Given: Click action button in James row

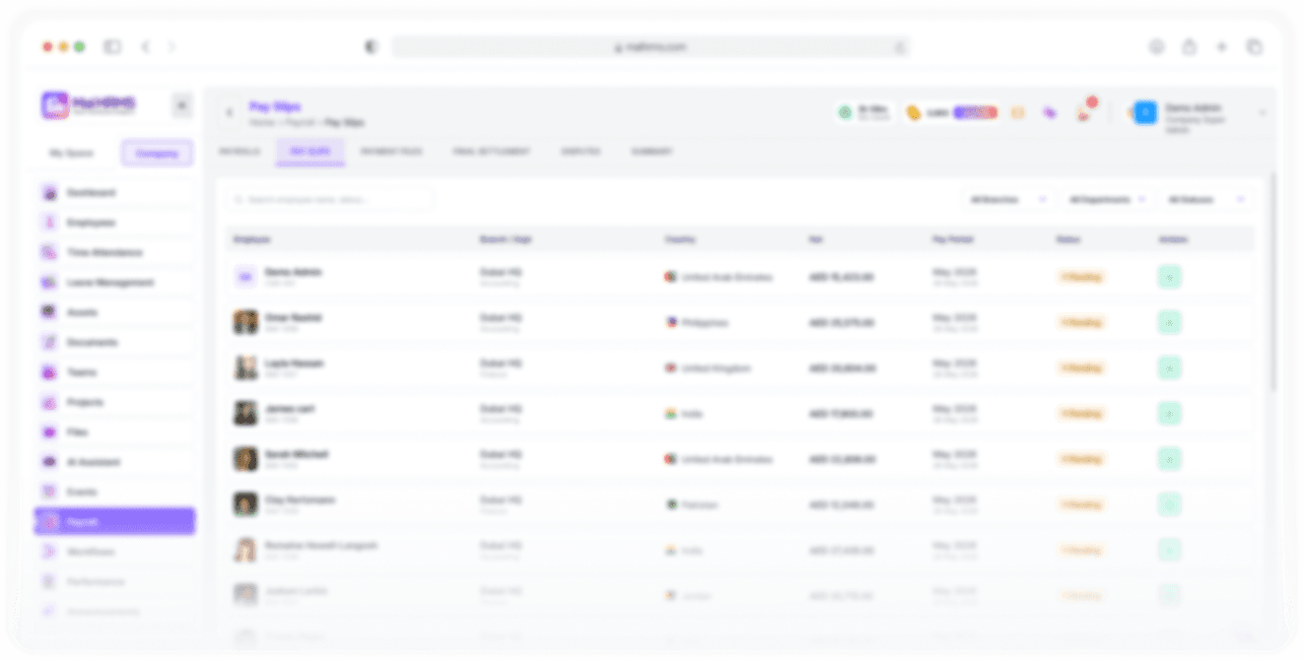Looking at the screenshot, I should [x=1169, y=414].
